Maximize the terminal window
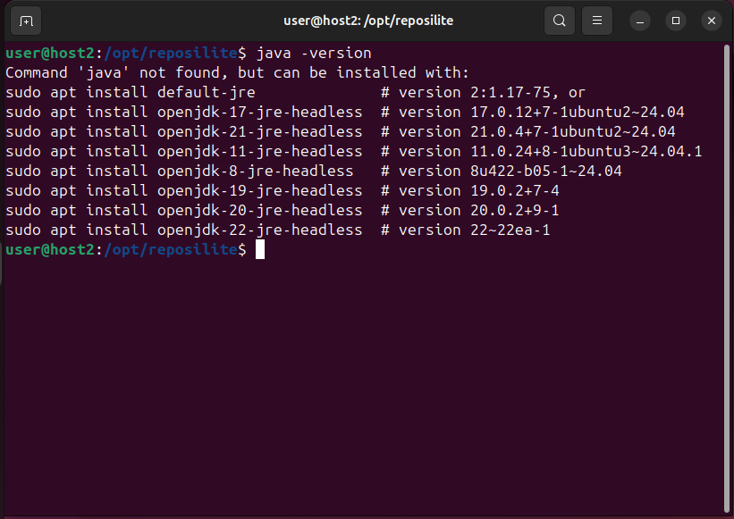Viewport: 734px width, 519px height. click(676, 21)
